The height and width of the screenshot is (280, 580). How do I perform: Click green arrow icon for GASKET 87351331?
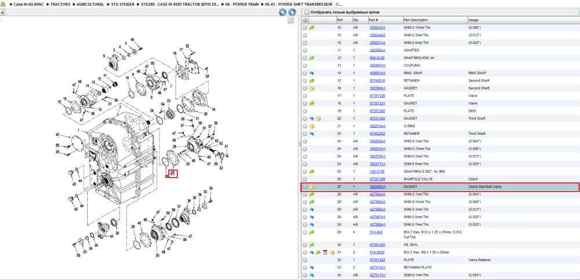tap(312, 104)
